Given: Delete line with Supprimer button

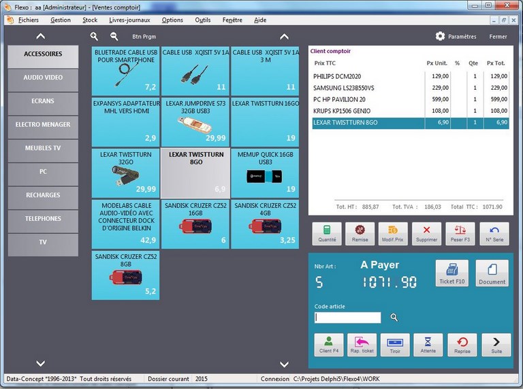Looking at the screenshot, I should [426, 234].
